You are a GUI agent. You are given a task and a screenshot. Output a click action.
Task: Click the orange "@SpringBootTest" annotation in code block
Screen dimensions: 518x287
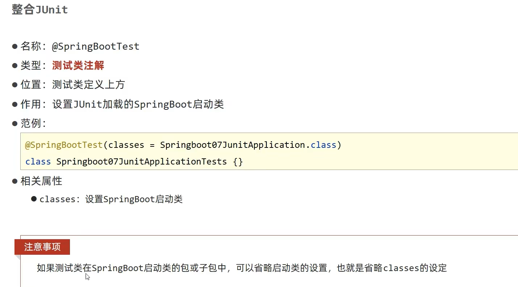pyautogui.click(x=64, y=145)
